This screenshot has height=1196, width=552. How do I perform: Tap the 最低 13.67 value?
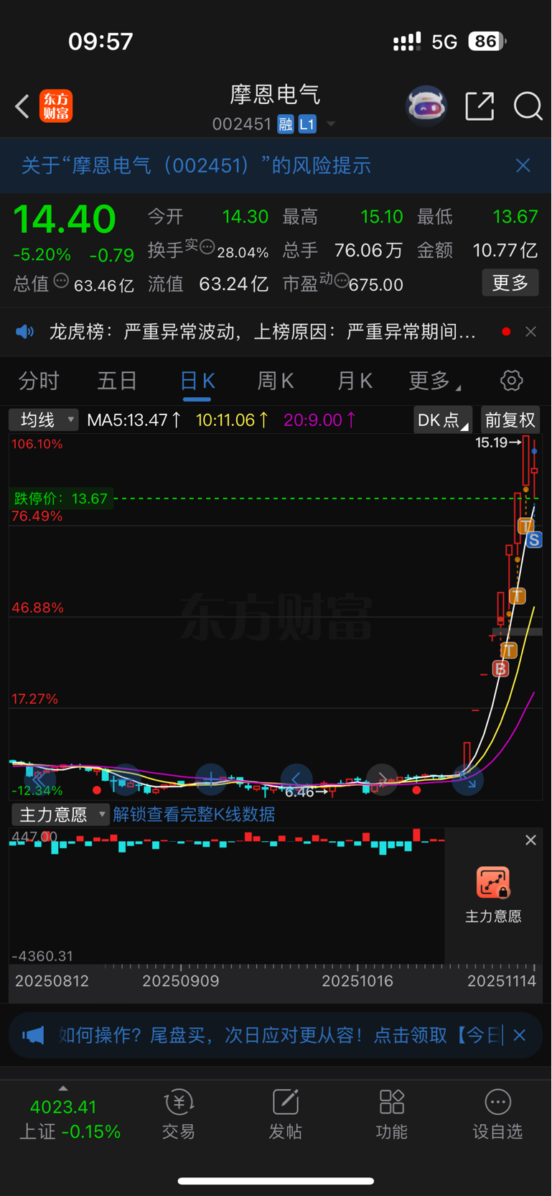(515, 216)
